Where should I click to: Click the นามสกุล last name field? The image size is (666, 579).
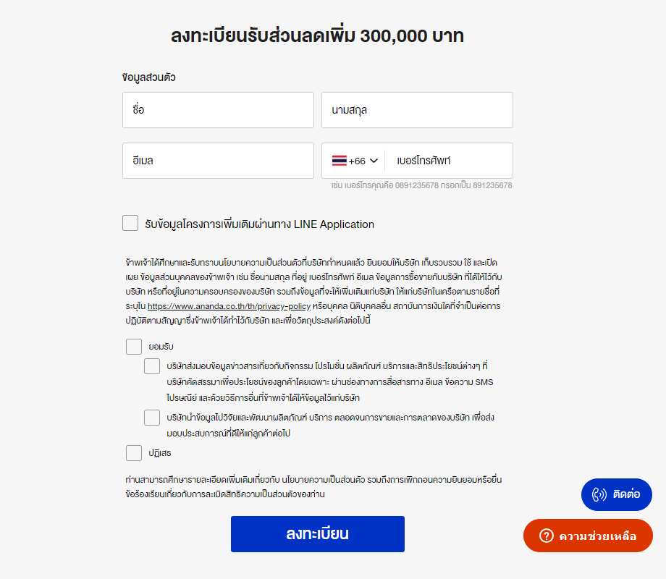[417, 110]
